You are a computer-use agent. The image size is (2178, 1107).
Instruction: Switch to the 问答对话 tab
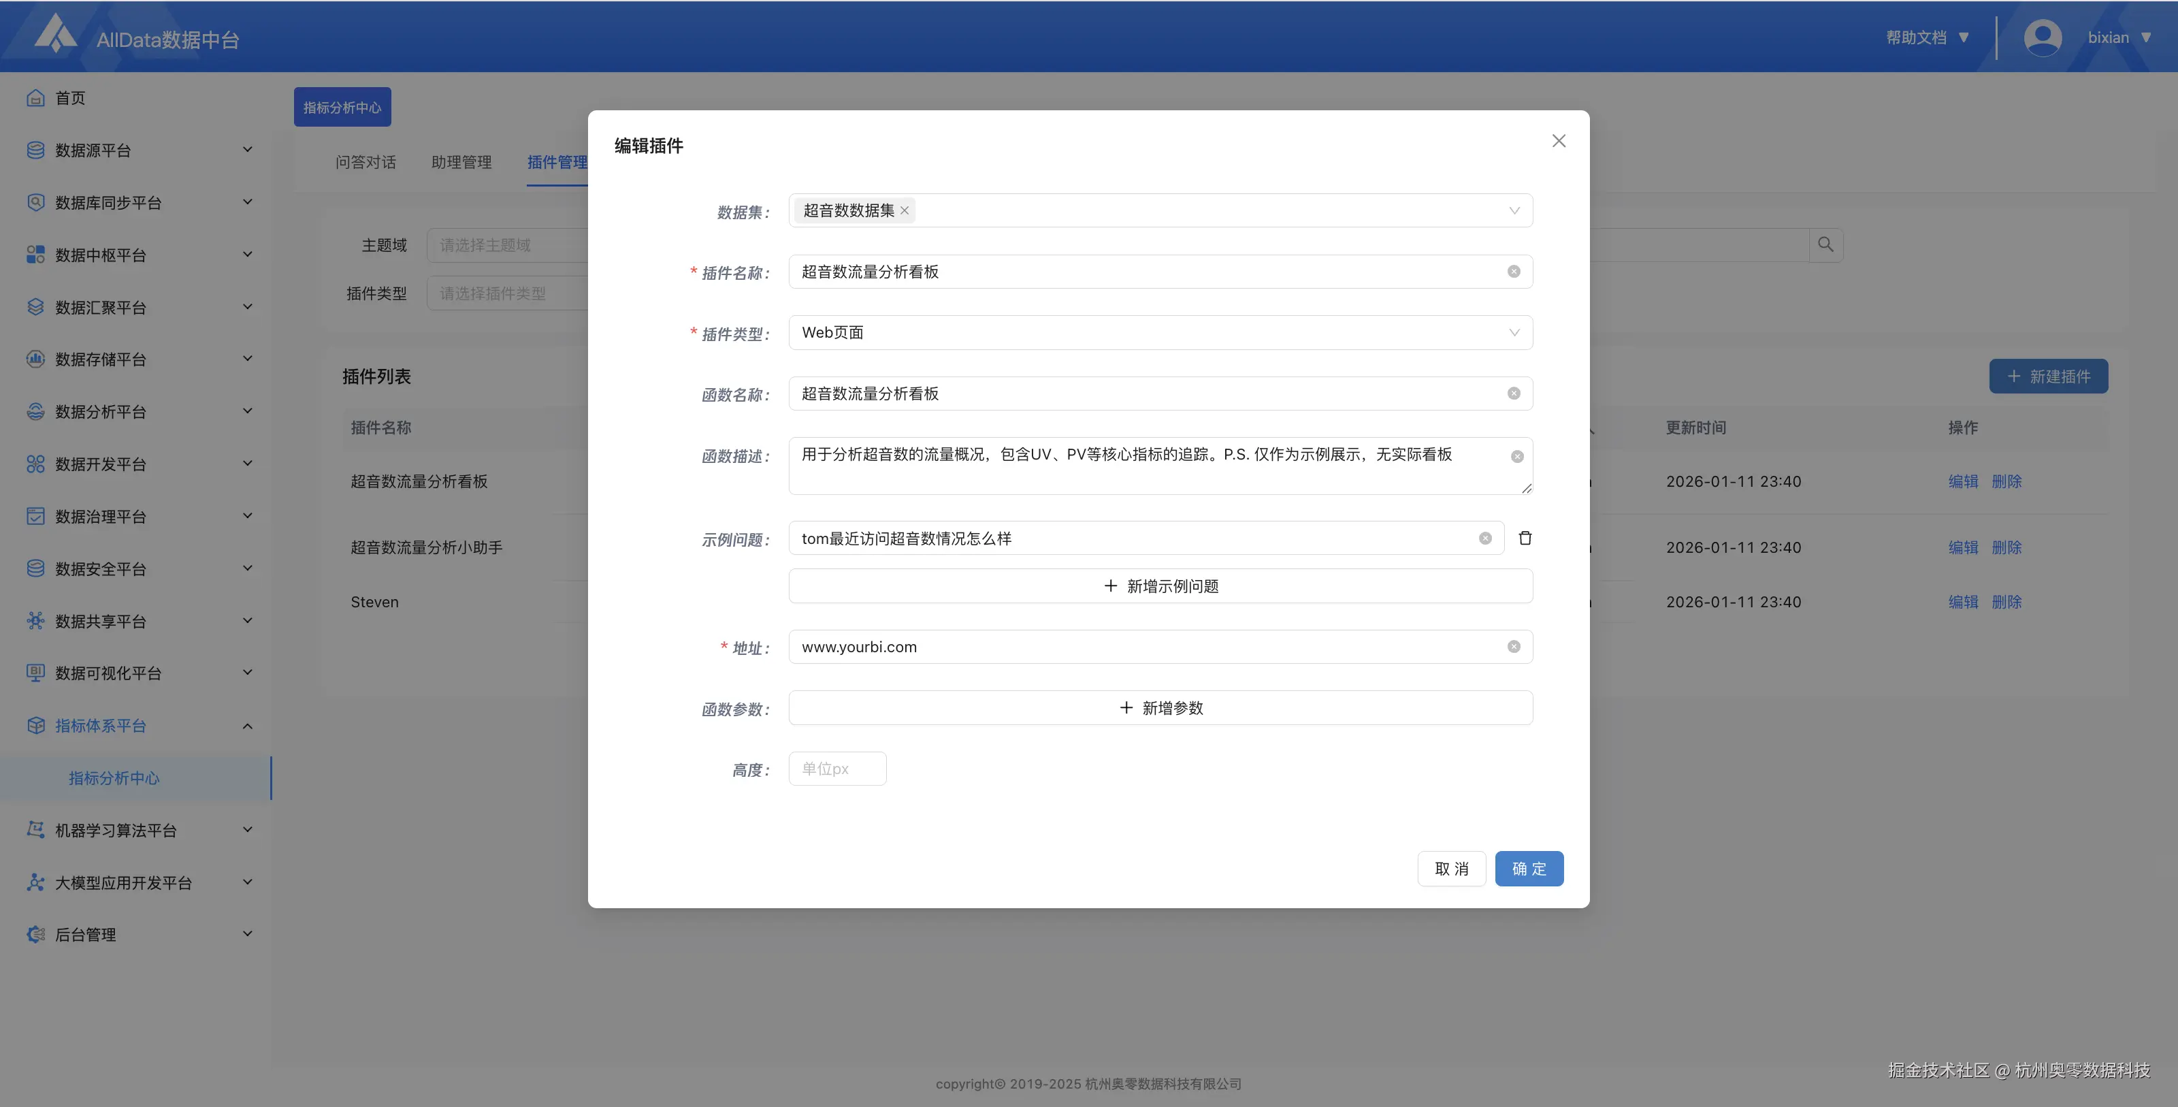(x=365, y=162)
